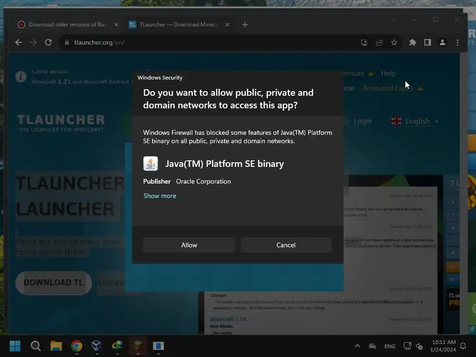
Task: Open Chrome three-dot menu
Action: coord(457,42)
